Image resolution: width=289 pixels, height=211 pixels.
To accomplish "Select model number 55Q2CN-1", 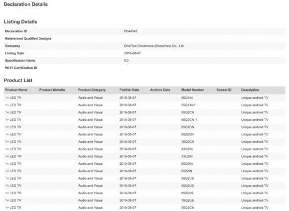I will pos(189,120).
